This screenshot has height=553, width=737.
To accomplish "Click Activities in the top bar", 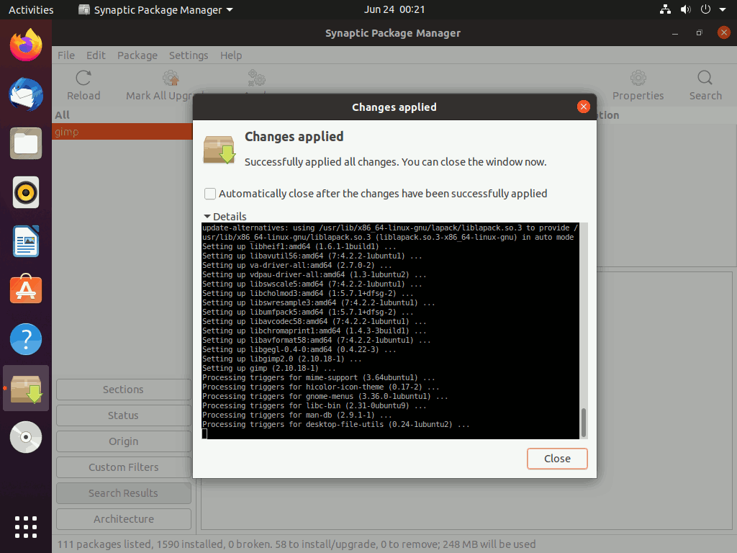I will (x=31, y=10).
